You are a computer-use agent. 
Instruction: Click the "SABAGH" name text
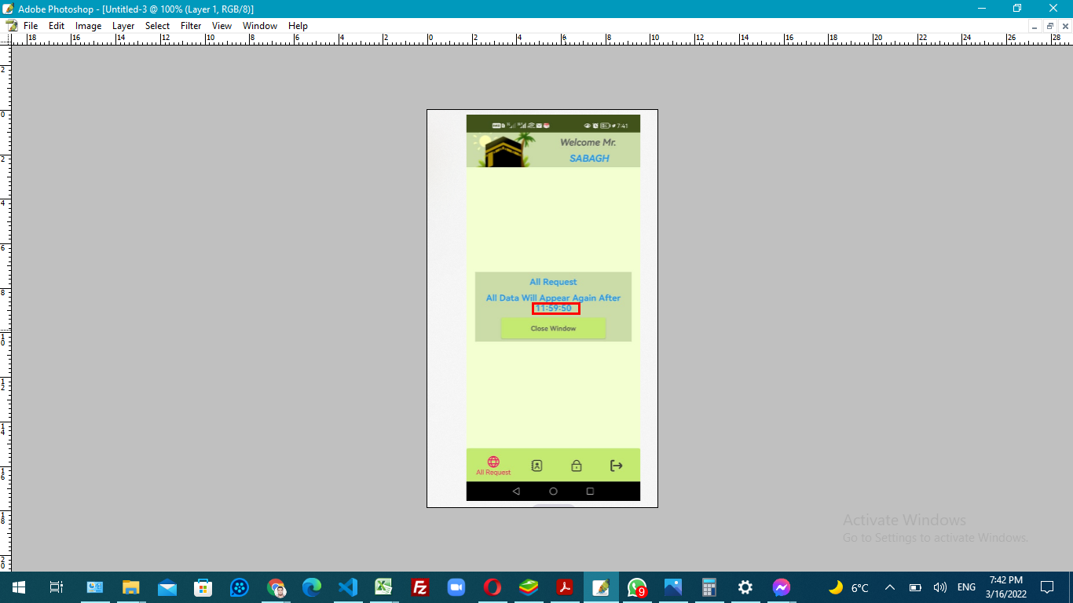click(x=589, y=159)
